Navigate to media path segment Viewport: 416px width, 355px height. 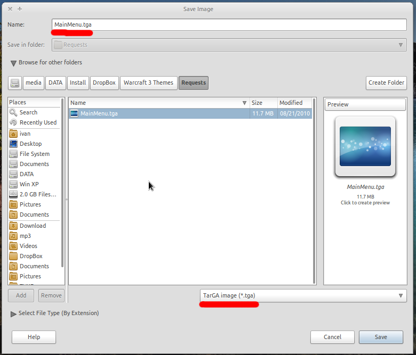(34, 83)
